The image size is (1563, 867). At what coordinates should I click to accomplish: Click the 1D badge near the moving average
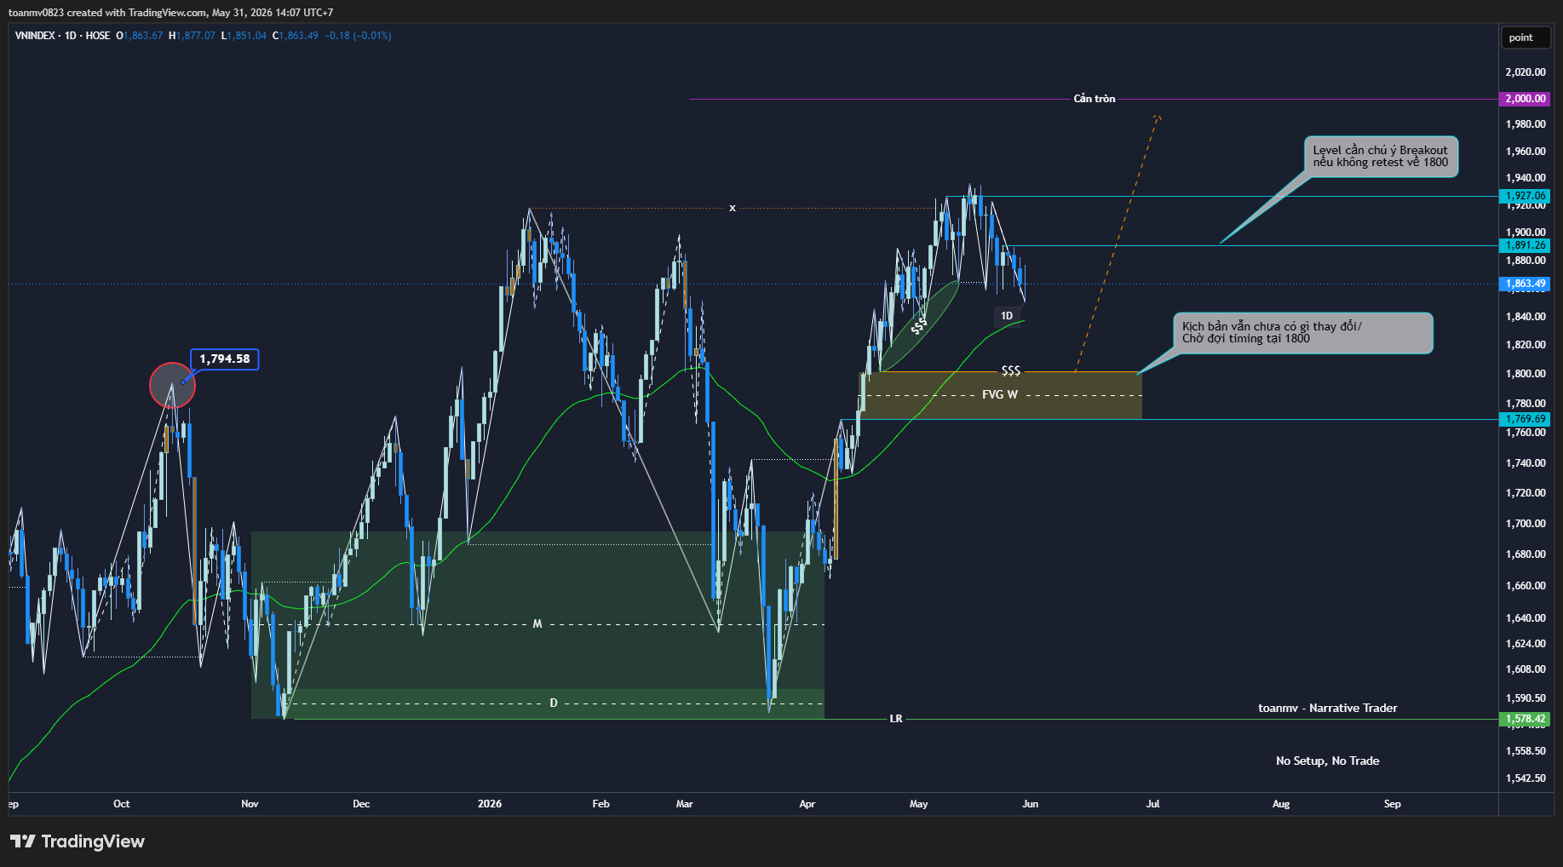(1007, 316)
